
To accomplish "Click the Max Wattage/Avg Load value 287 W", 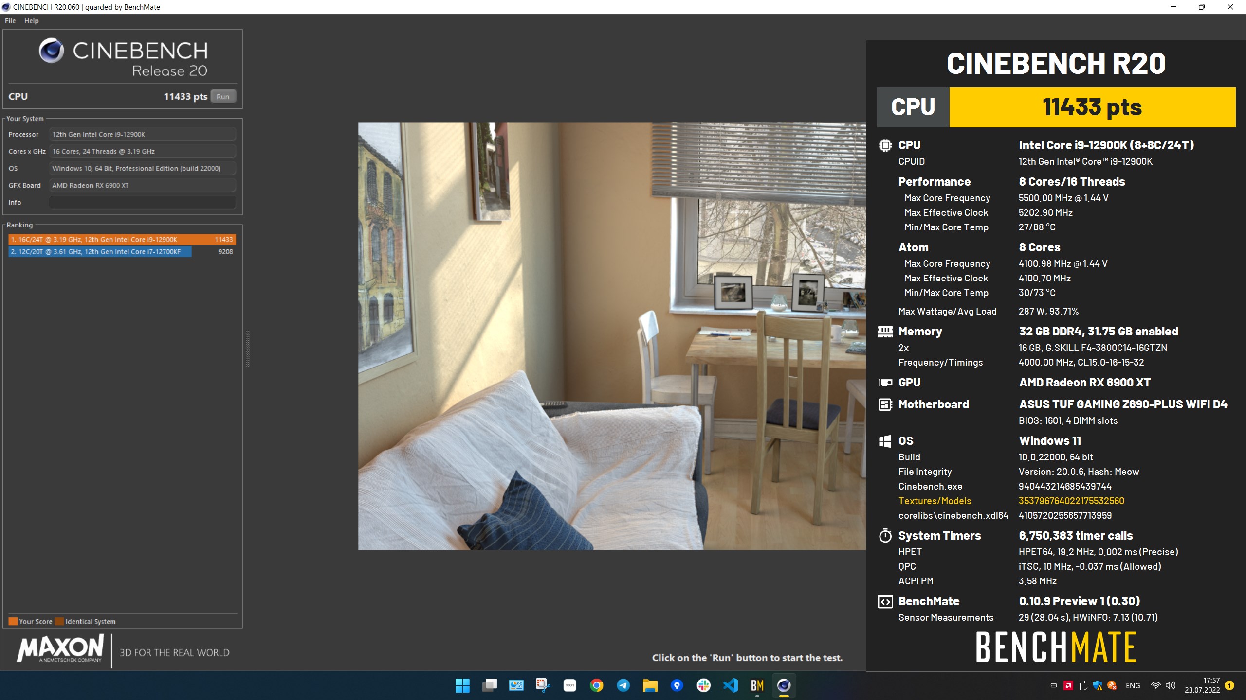I will (x=1048, y=311).
